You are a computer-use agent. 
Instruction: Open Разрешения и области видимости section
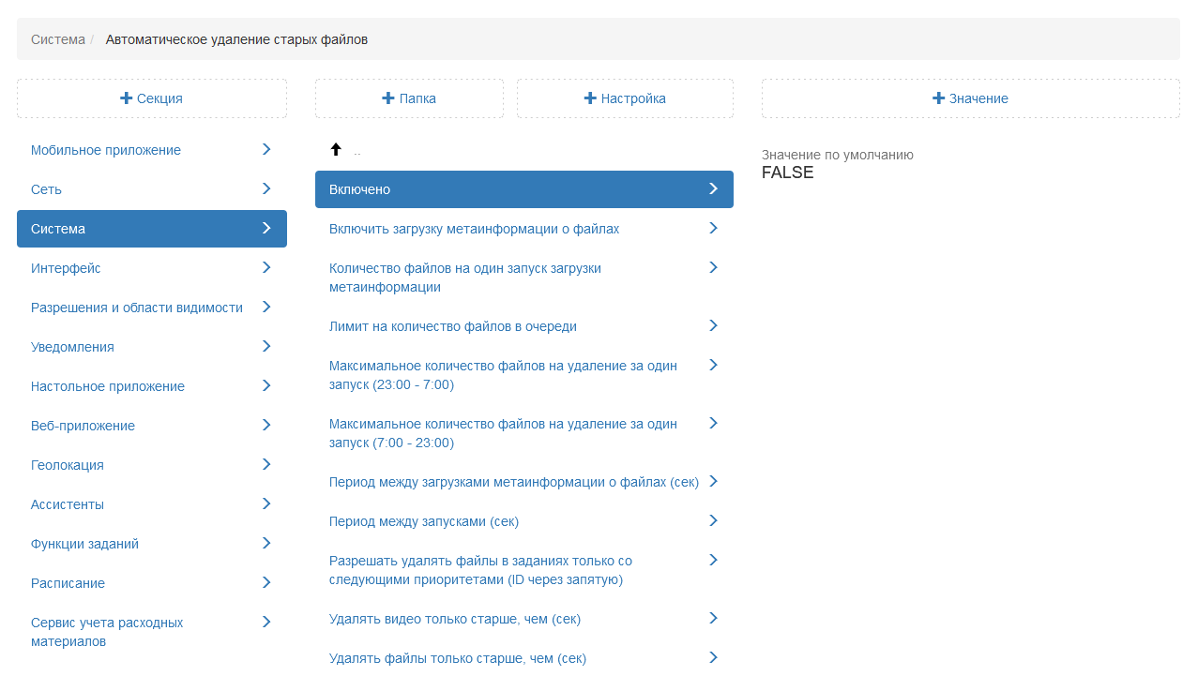[x=137, y=308]
